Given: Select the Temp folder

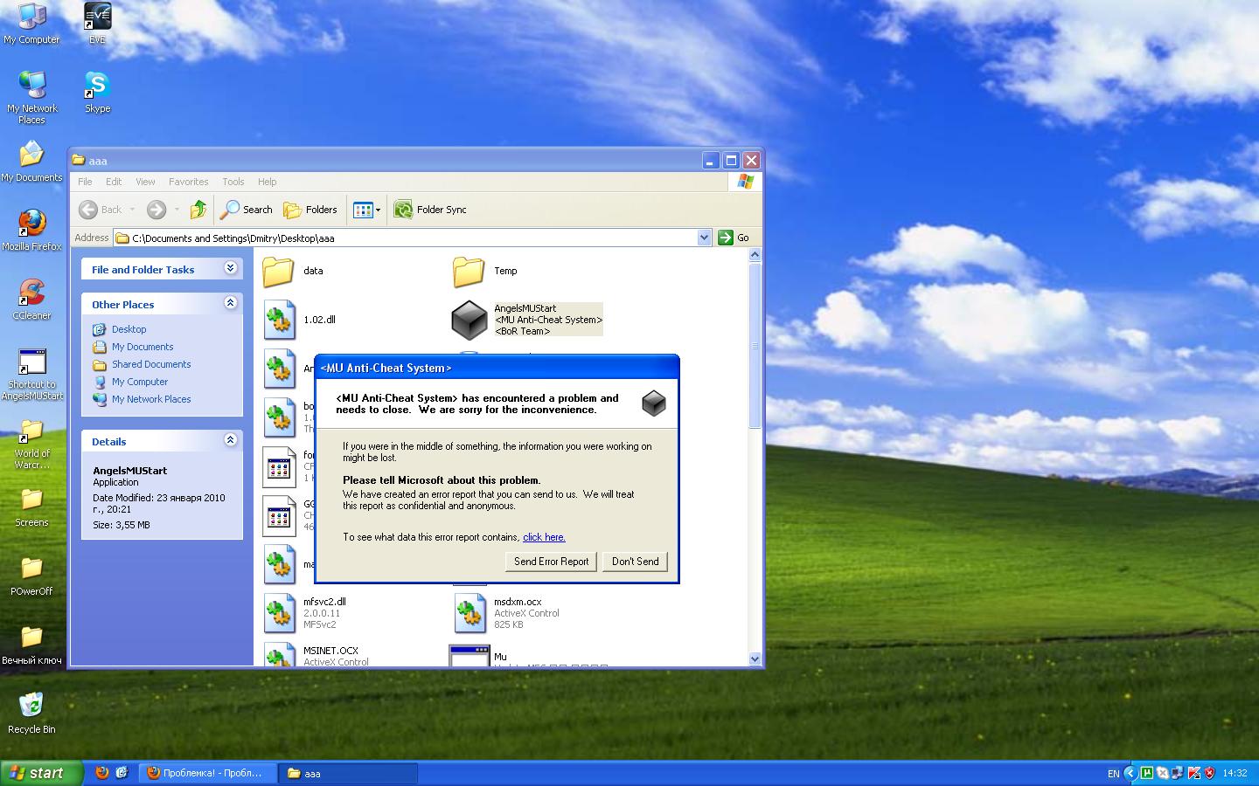Looking at the screenshot, I should (485, 271).
